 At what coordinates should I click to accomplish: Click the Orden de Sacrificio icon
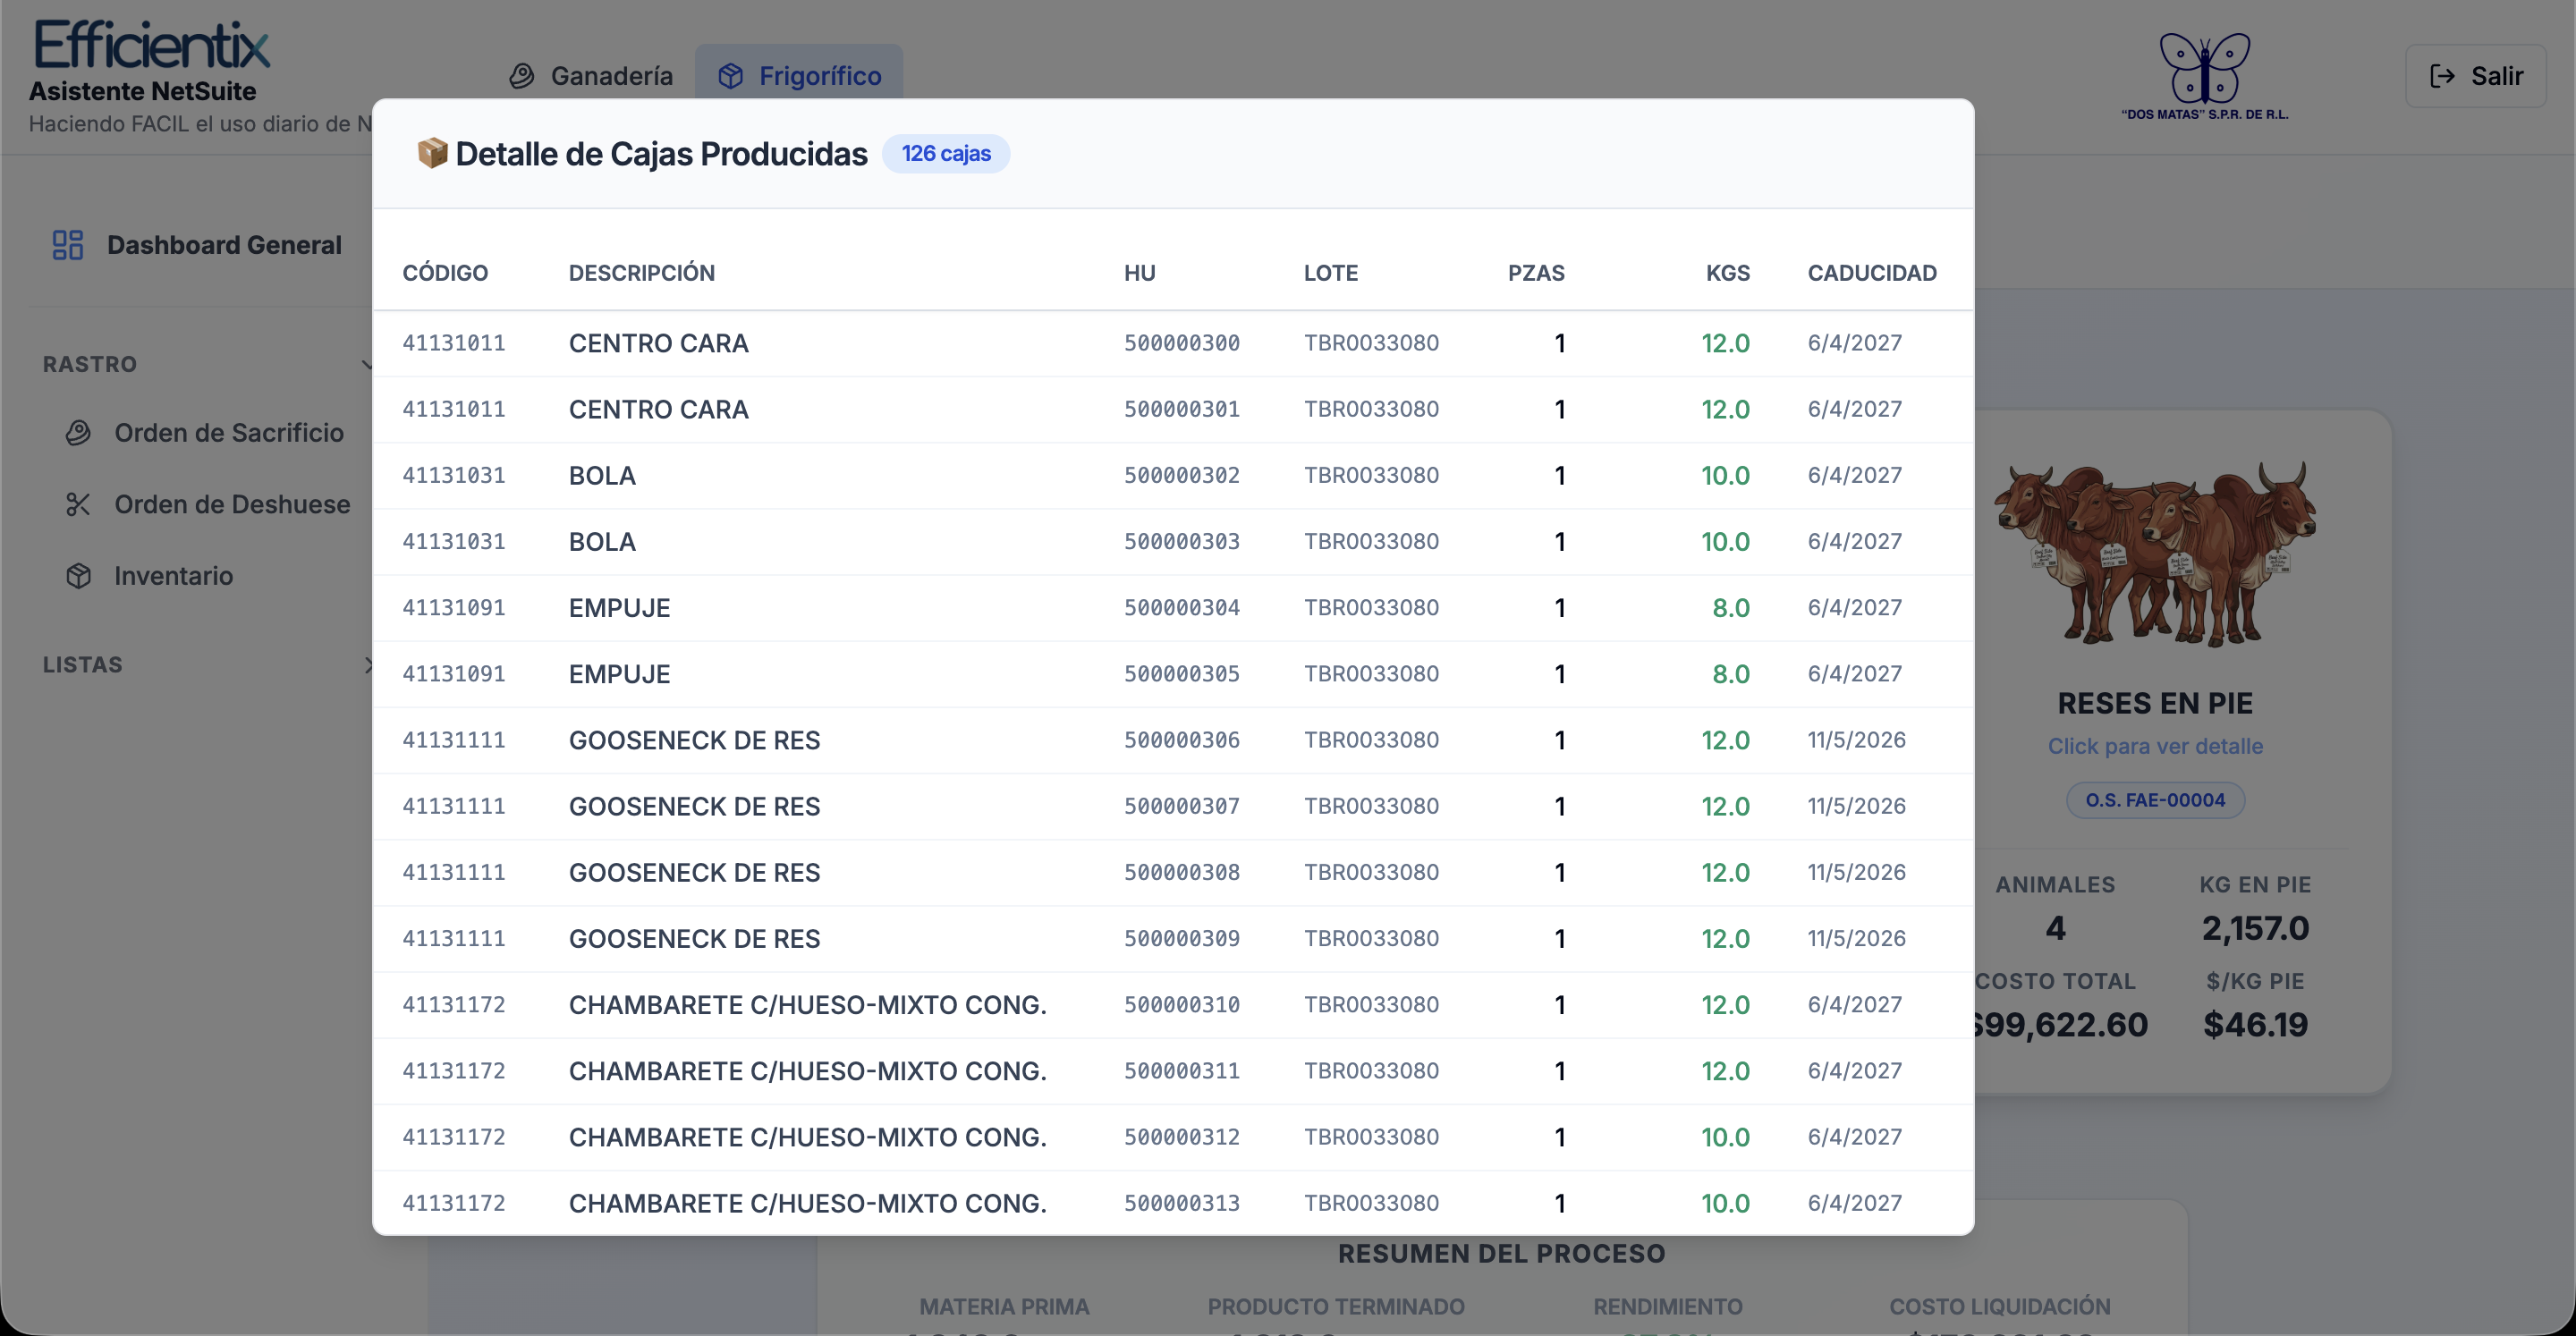(78, 433)
